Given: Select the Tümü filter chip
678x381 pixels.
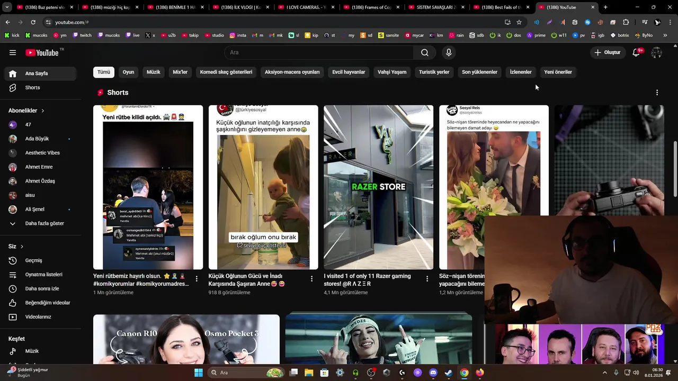Looking at the screenshot, I should 104,72.
